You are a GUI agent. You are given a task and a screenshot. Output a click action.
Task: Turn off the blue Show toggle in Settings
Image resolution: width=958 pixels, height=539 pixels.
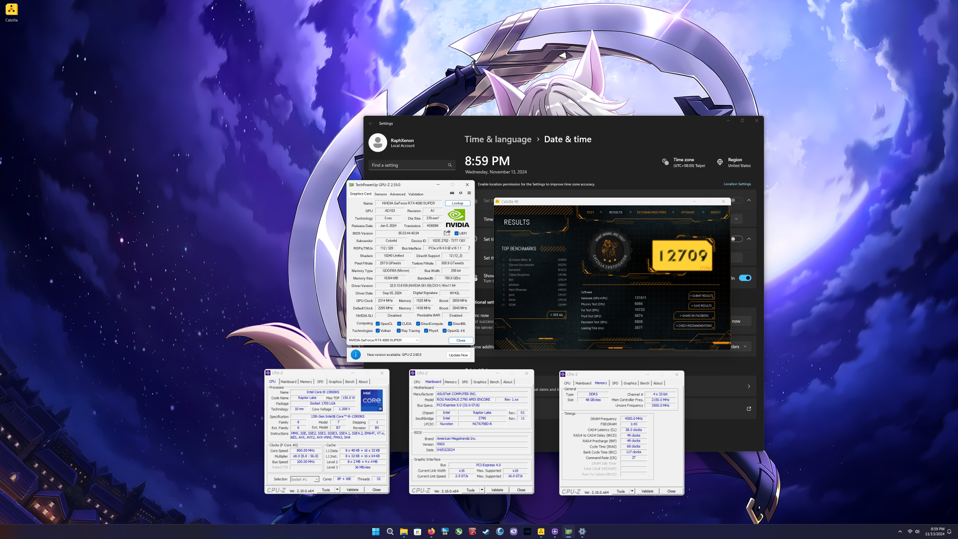[745, 278]
